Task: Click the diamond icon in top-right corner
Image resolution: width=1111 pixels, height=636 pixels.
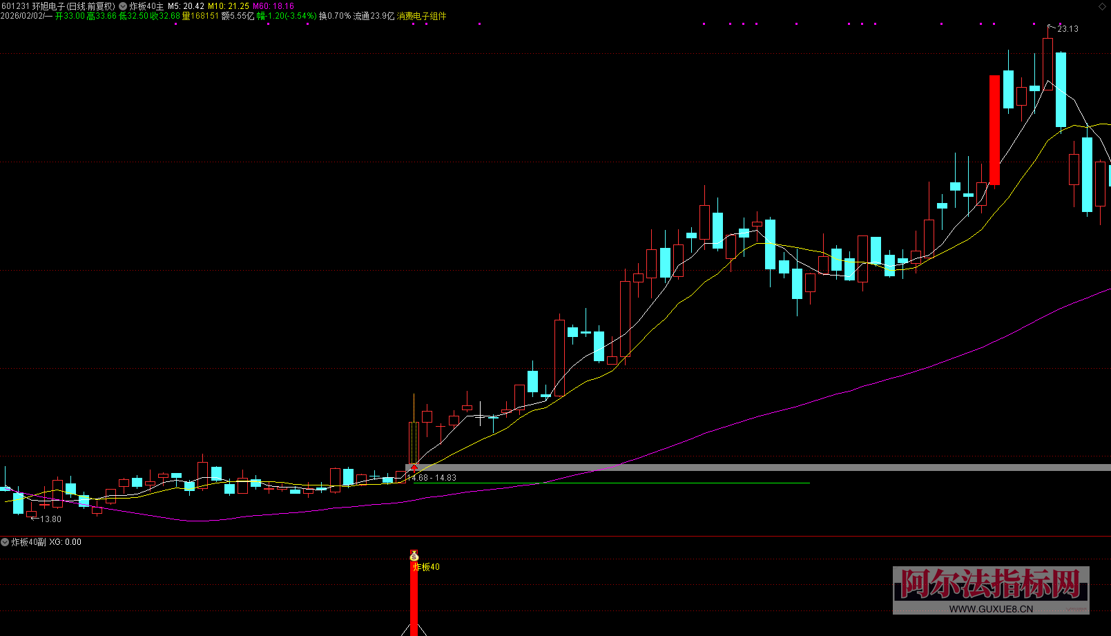Action: (1102, 6)
